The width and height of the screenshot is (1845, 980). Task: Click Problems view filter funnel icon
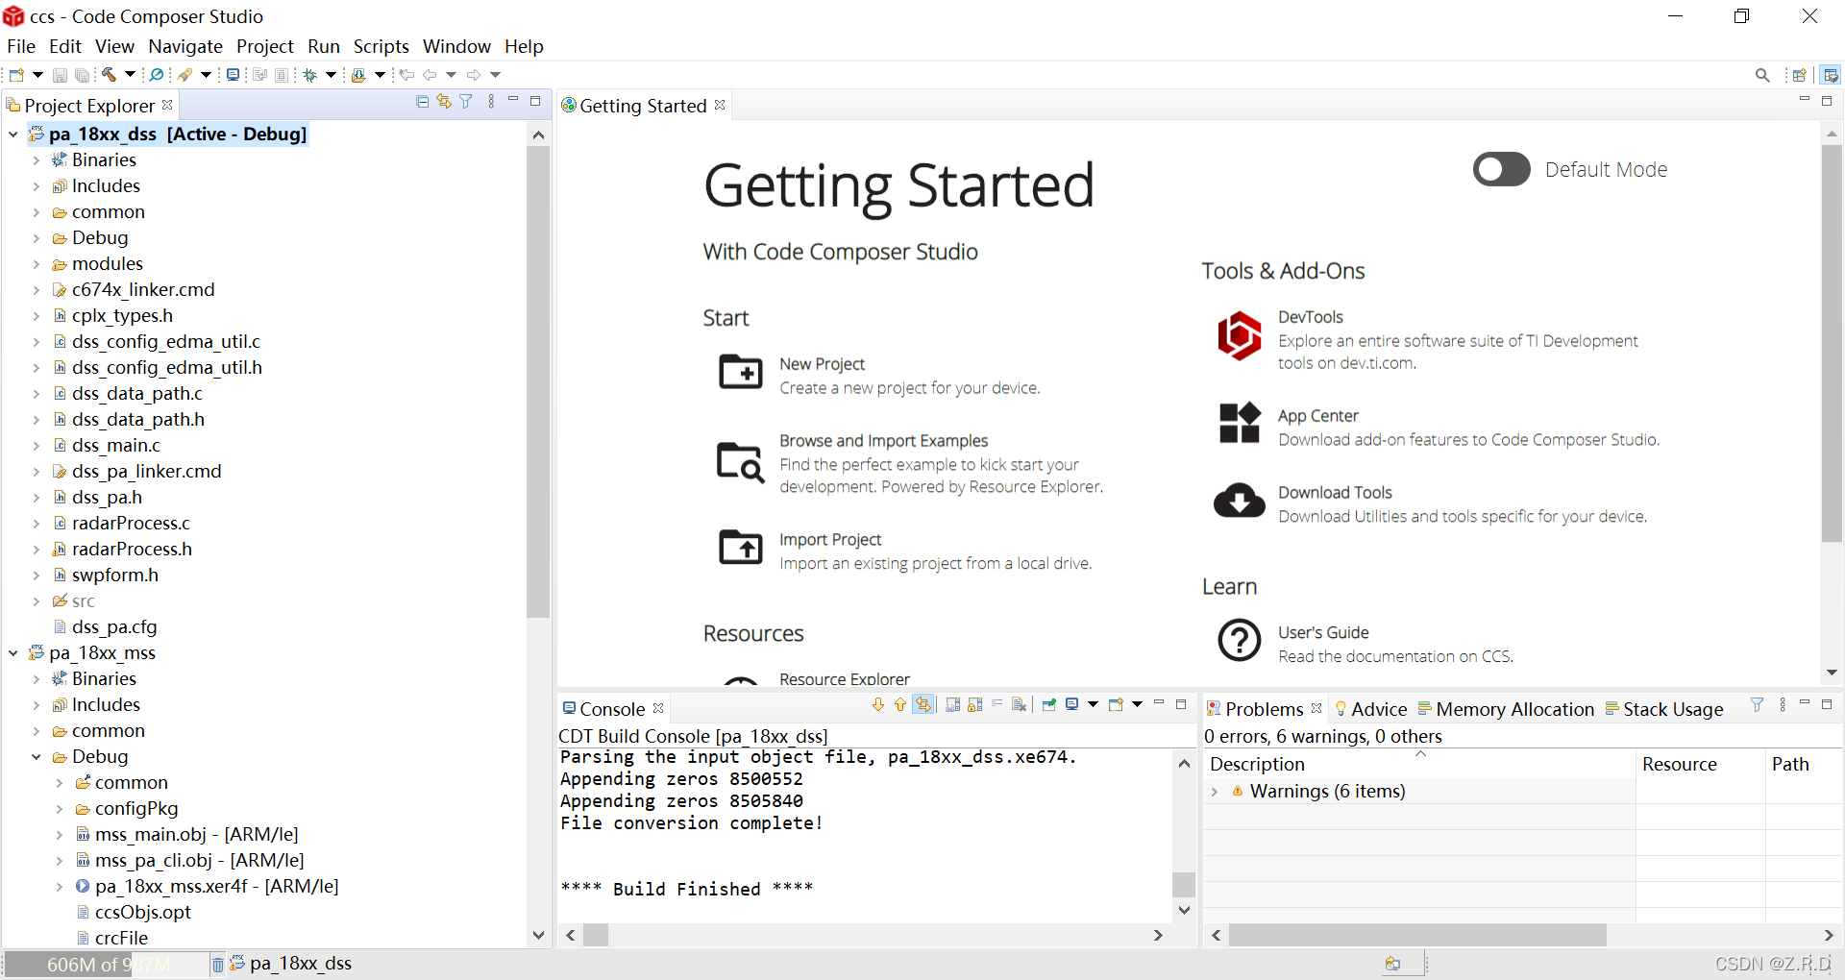pos(1758,705)
